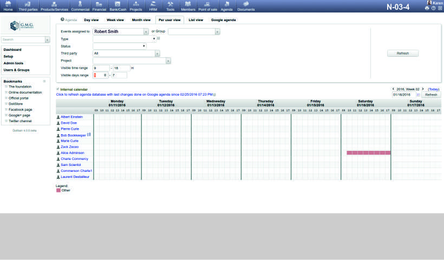Click the print icon under Karen

pos(427,8)
